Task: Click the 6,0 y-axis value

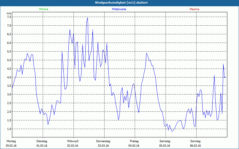Action: pos(9,43)
